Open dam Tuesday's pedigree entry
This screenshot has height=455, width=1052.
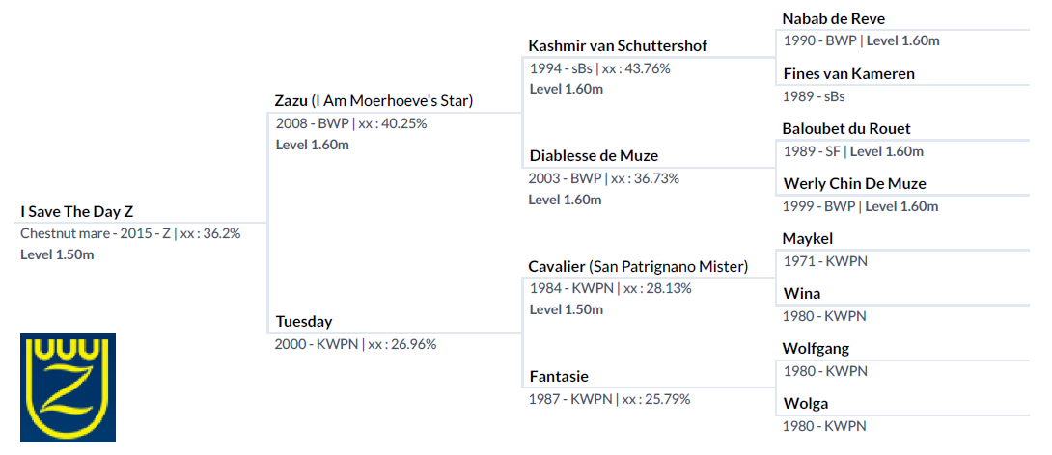(304, 322)
